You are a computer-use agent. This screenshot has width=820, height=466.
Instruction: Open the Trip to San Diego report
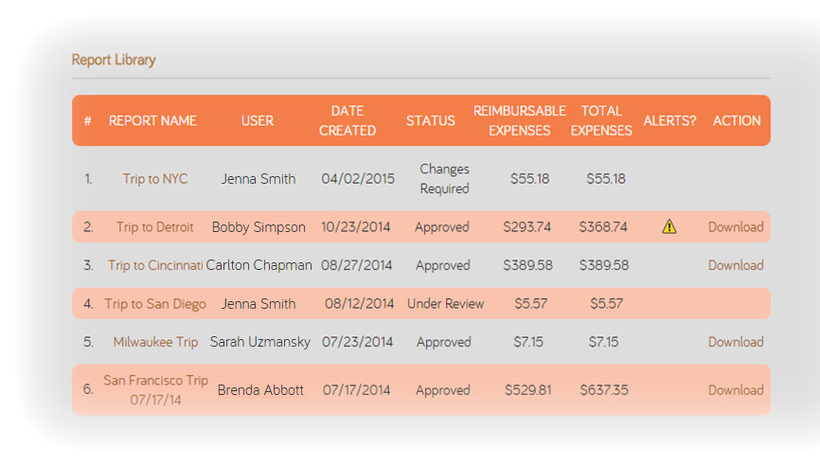pos(154,304)
